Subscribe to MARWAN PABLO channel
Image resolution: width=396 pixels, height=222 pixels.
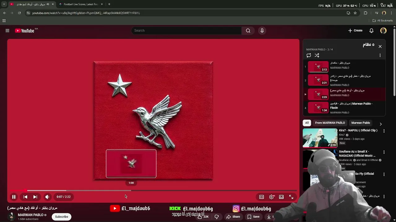tap(62, 217)
